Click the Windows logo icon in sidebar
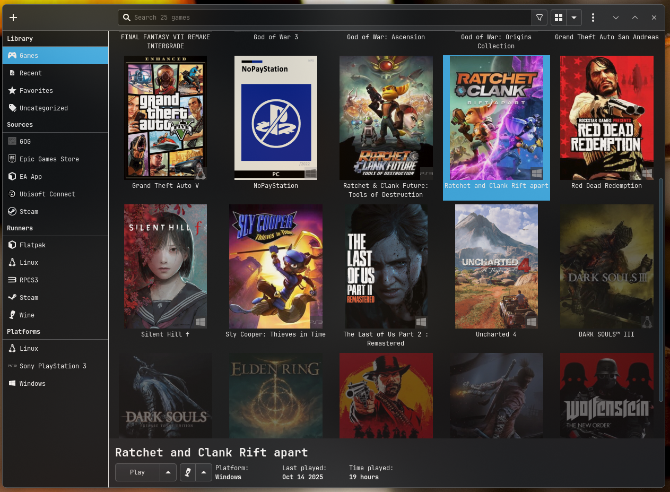Screen dimensions: 670x492 point(12,383)
